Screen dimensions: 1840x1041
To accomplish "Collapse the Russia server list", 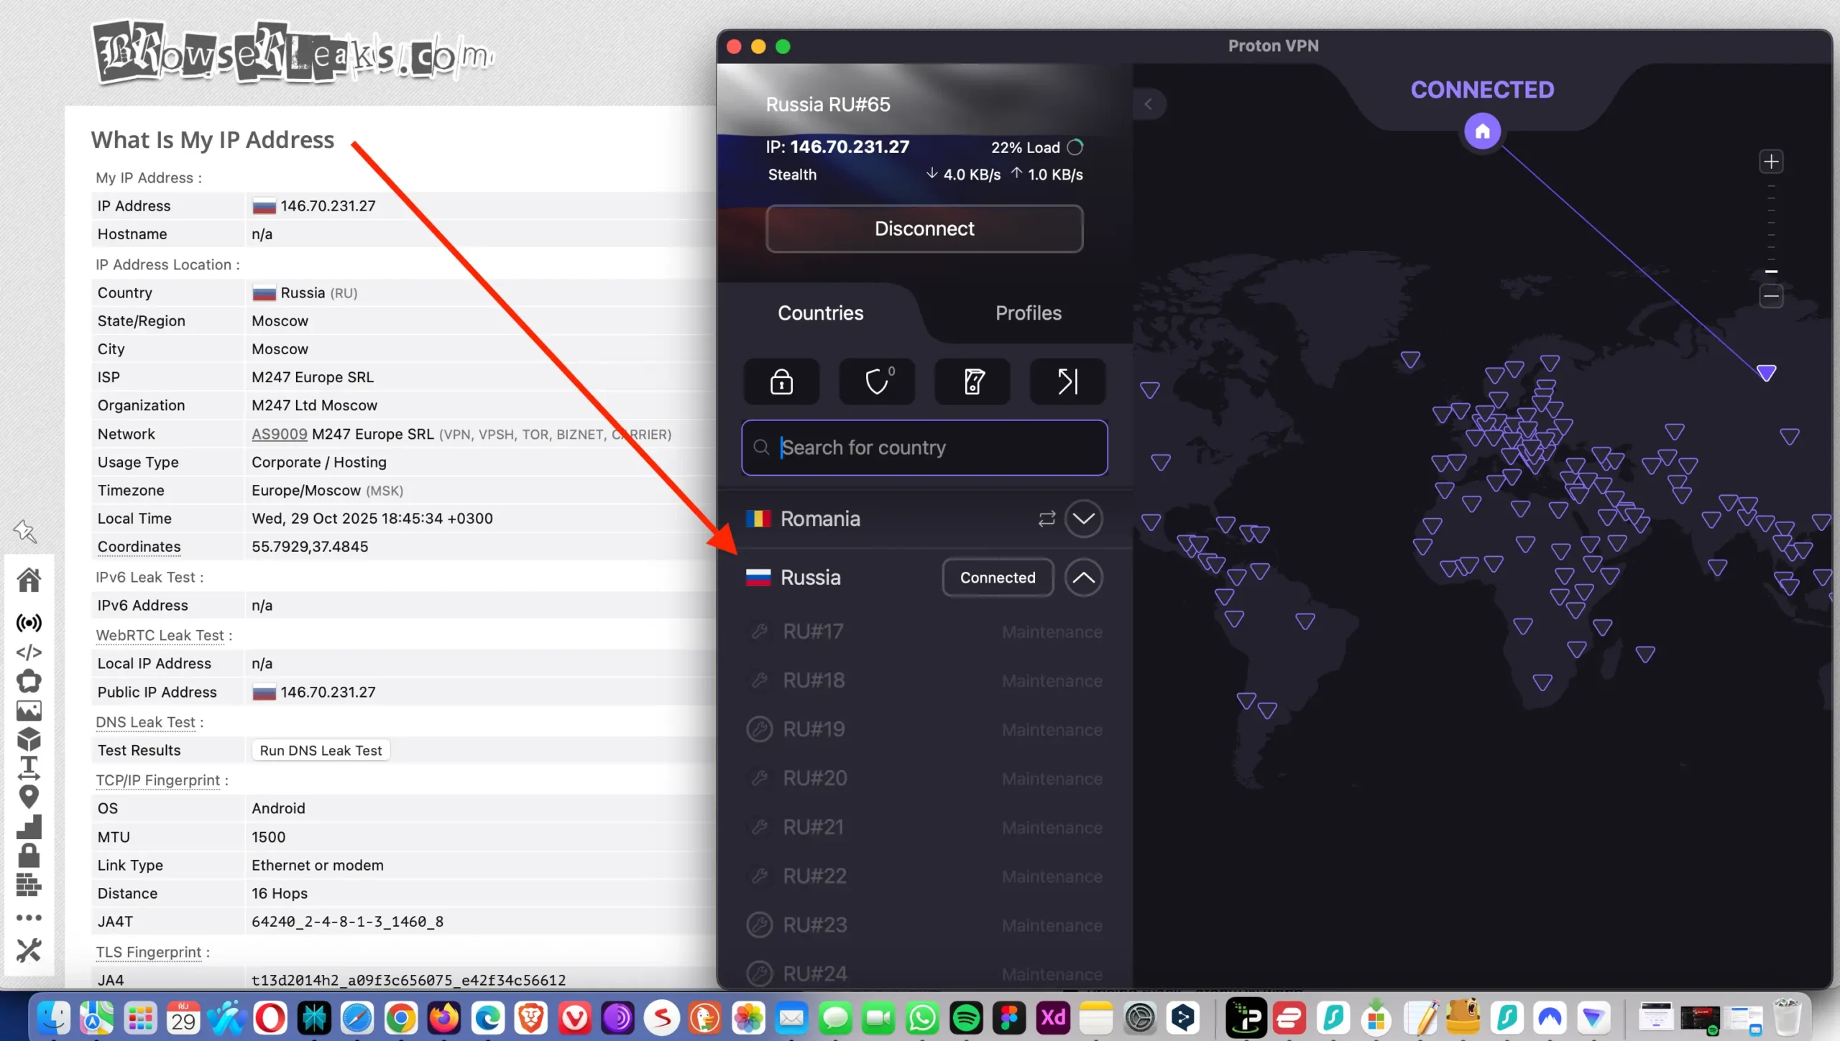I will click(1084, 578).
